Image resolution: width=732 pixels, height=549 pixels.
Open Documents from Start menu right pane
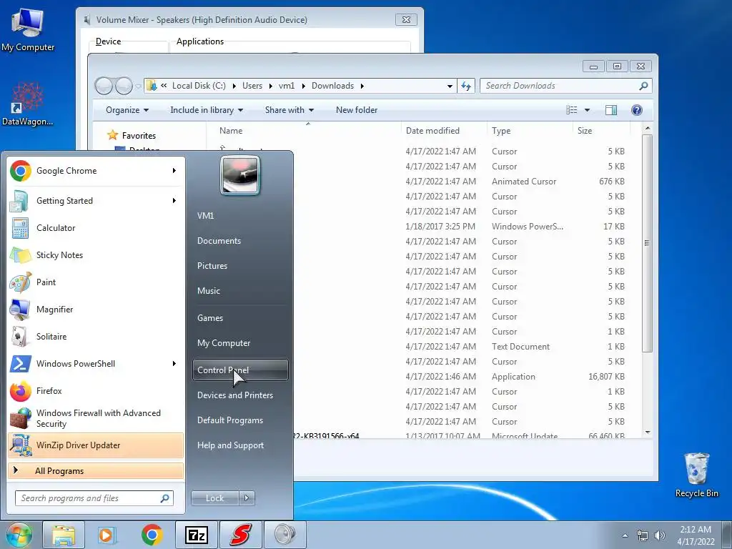point(240,241)
